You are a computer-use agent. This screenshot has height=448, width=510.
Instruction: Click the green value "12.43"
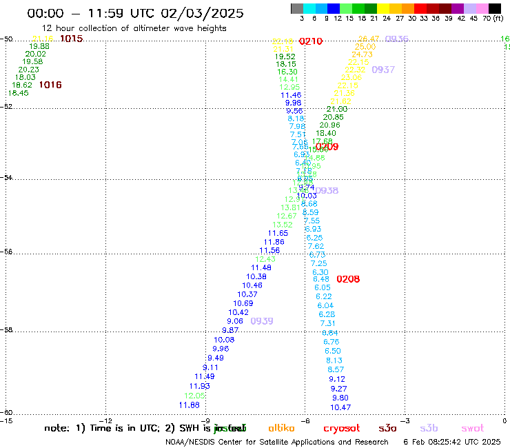(x=265, y=259)
